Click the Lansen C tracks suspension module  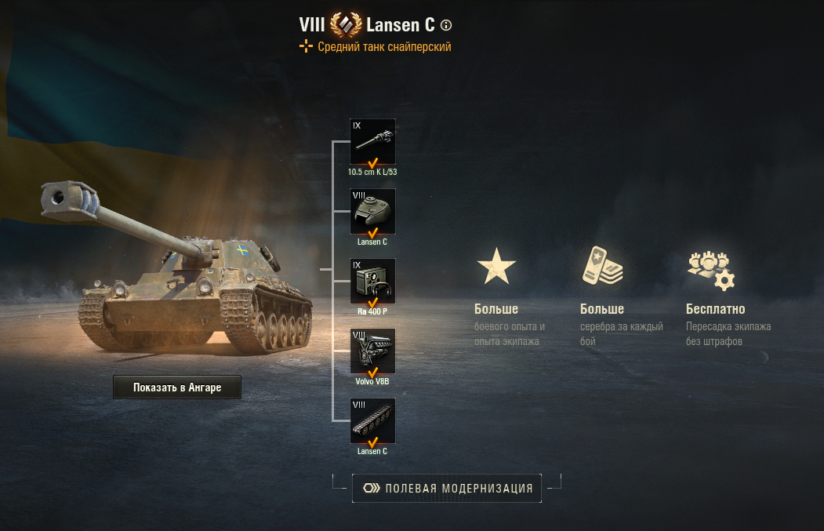click(x=372, y=420)
